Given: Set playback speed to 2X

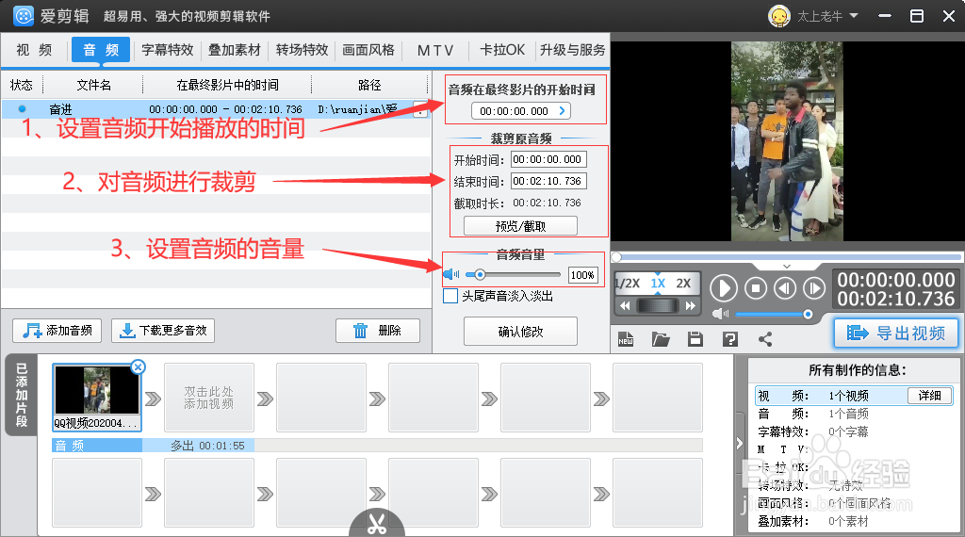Looking at the screenshot, I should [x=683, y=284].
